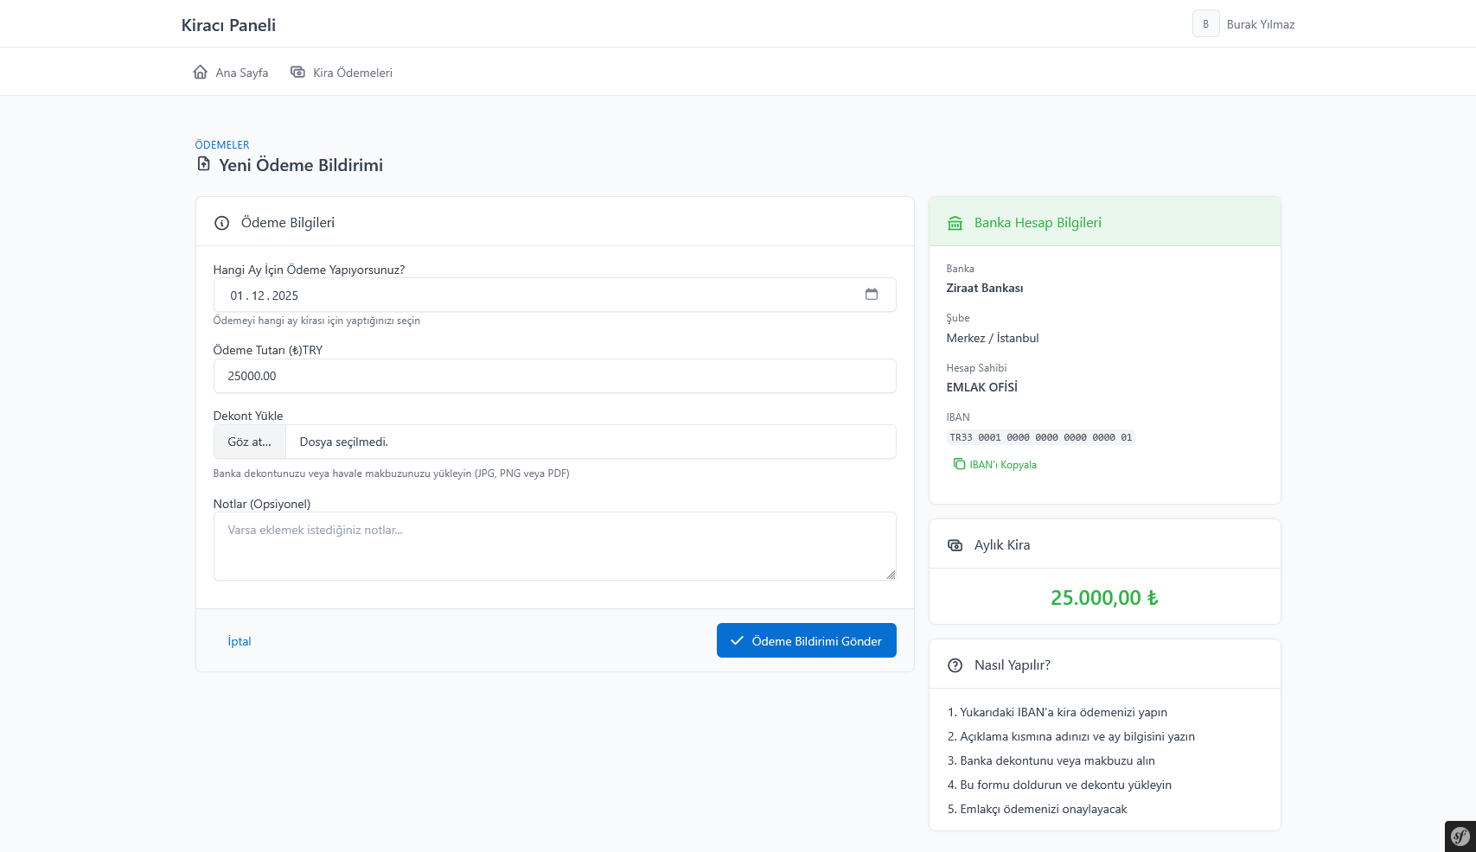Click the copy icon next to IBAN'ı Kopyala
Viewport: 1476px width, 852px height.
tap(959, 464)
